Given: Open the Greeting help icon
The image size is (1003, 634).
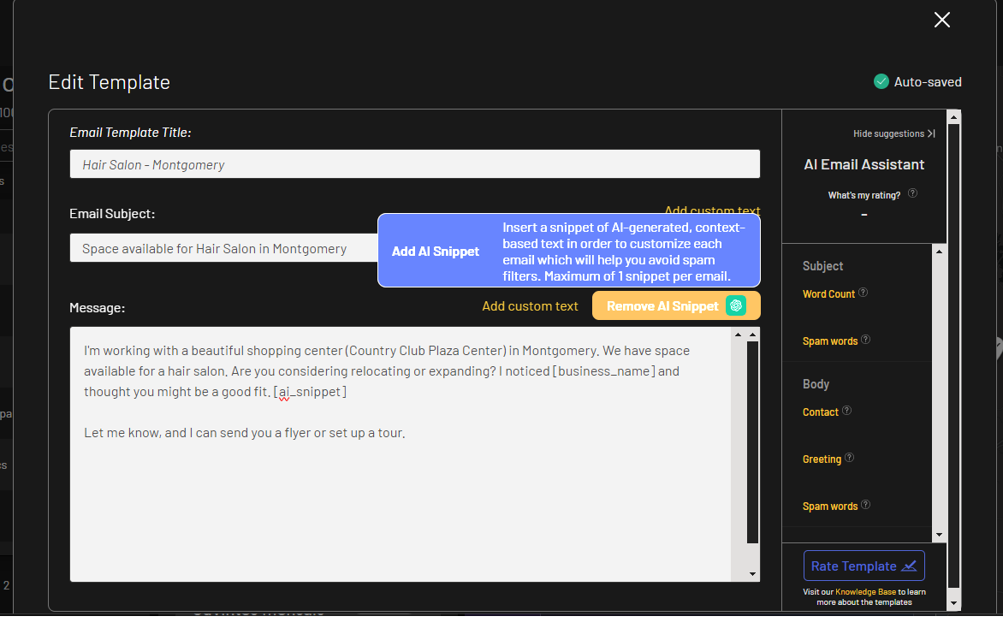Looking at the screenshot, I should tap(849, 458).
